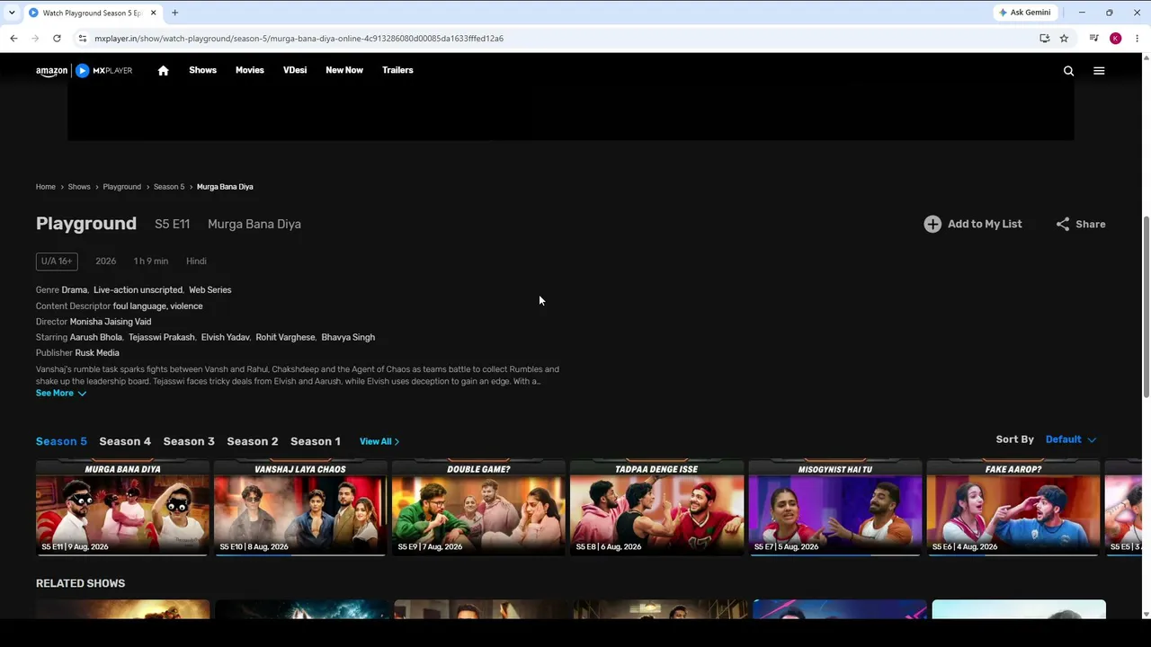Click director Monisha Jaising Vaid
1151x647 pixels.
(x=111, y=322)
